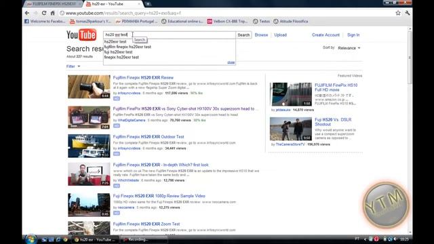
Task: Click the HD badge under the Fujifilm Finepix HS20 EXR Review result
Action: (x=117, y=98)
